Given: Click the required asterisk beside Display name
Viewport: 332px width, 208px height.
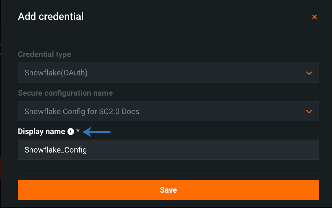Looking at the screenshot, I should tap(78, 131).
